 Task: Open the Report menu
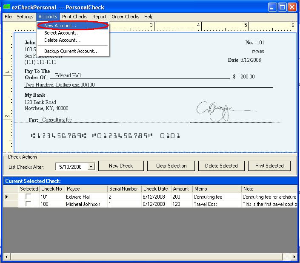100,17
